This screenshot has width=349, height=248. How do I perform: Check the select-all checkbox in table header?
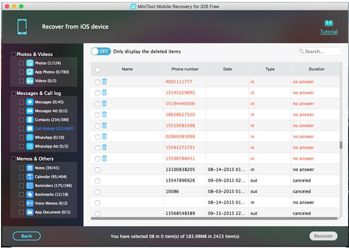coord(98,69)
